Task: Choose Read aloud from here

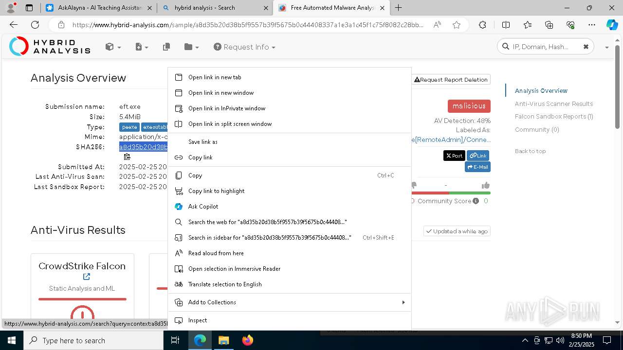Action: (x=290, y=253)
